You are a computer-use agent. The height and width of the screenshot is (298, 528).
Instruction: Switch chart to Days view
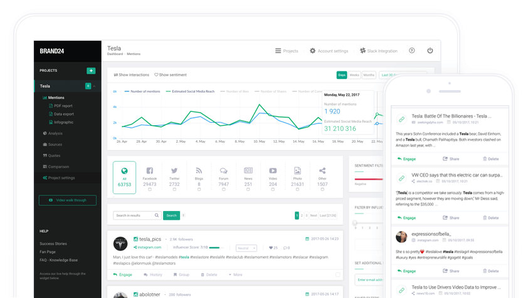coord(342,75)
